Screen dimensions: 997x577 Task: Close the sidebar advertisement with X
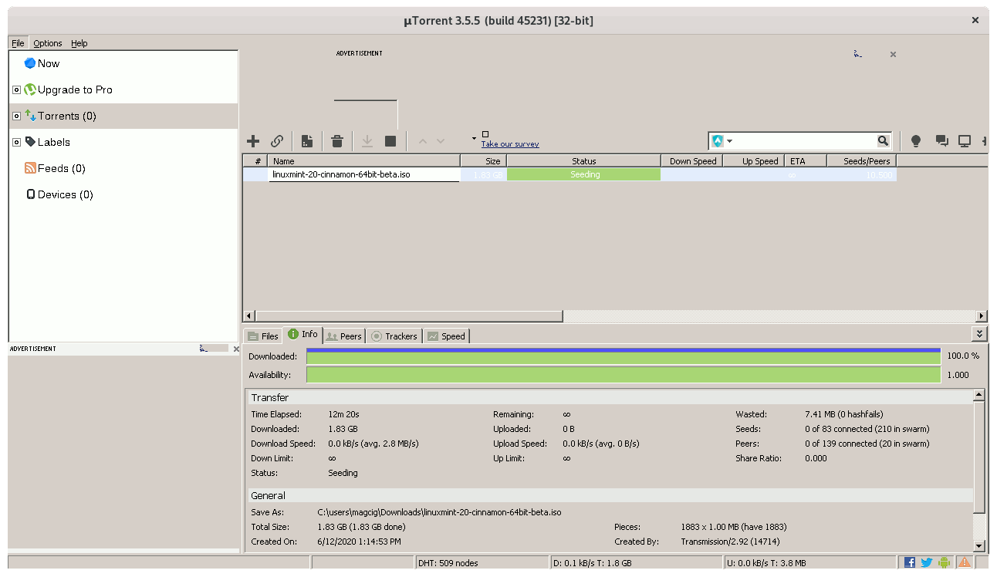[236, 349]
